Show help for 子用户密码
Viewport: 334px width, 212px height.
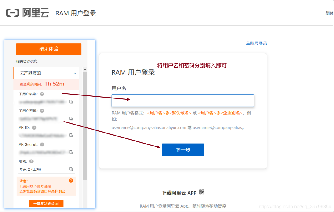(x=42, y=111)
